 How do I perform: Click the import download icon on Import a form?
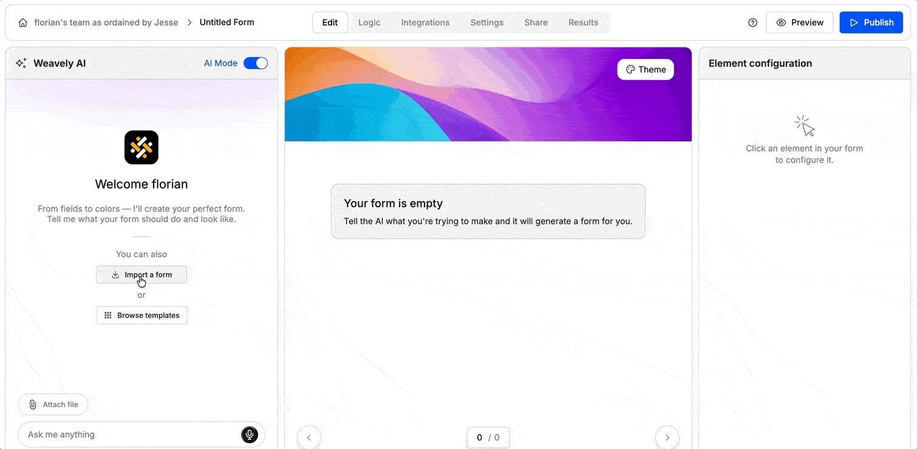click(115, 274)
